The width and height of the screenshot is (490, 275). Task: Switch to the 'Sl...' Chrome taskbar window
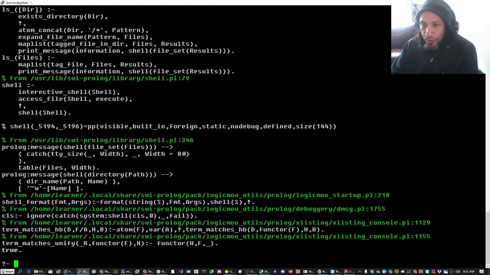(161, 272)
